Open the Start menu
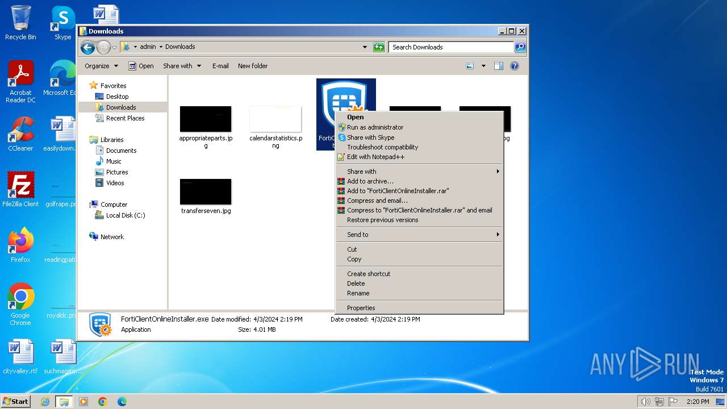Viewport: 727px width, 409px height. pyautogui.click(x=15, y=402)
